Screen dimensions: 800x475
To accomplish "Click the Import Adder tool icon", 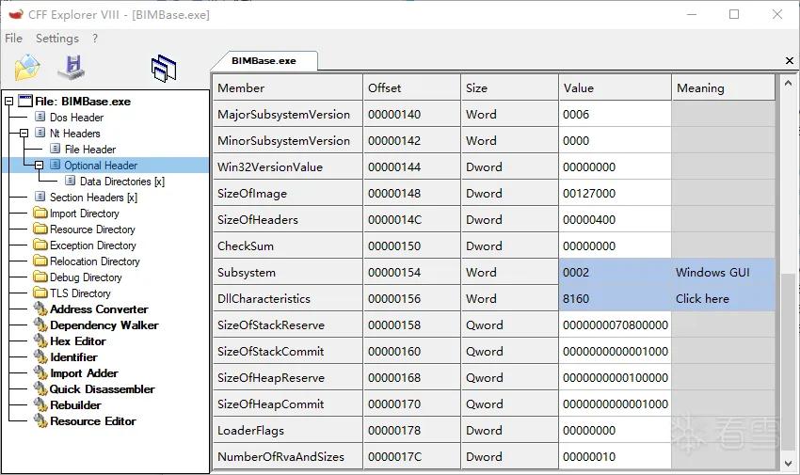I will click(40, 372).
